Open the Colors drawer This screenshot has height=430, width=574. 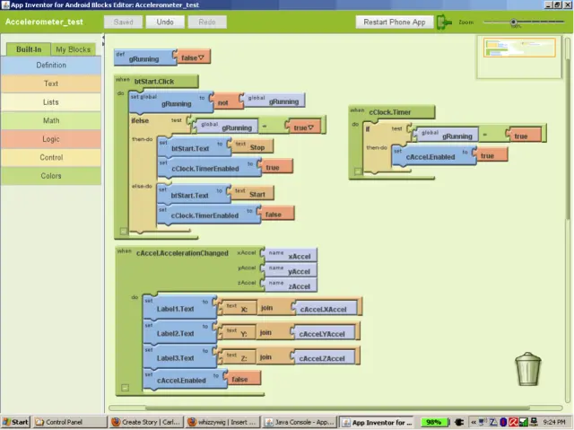coord(51,176)
